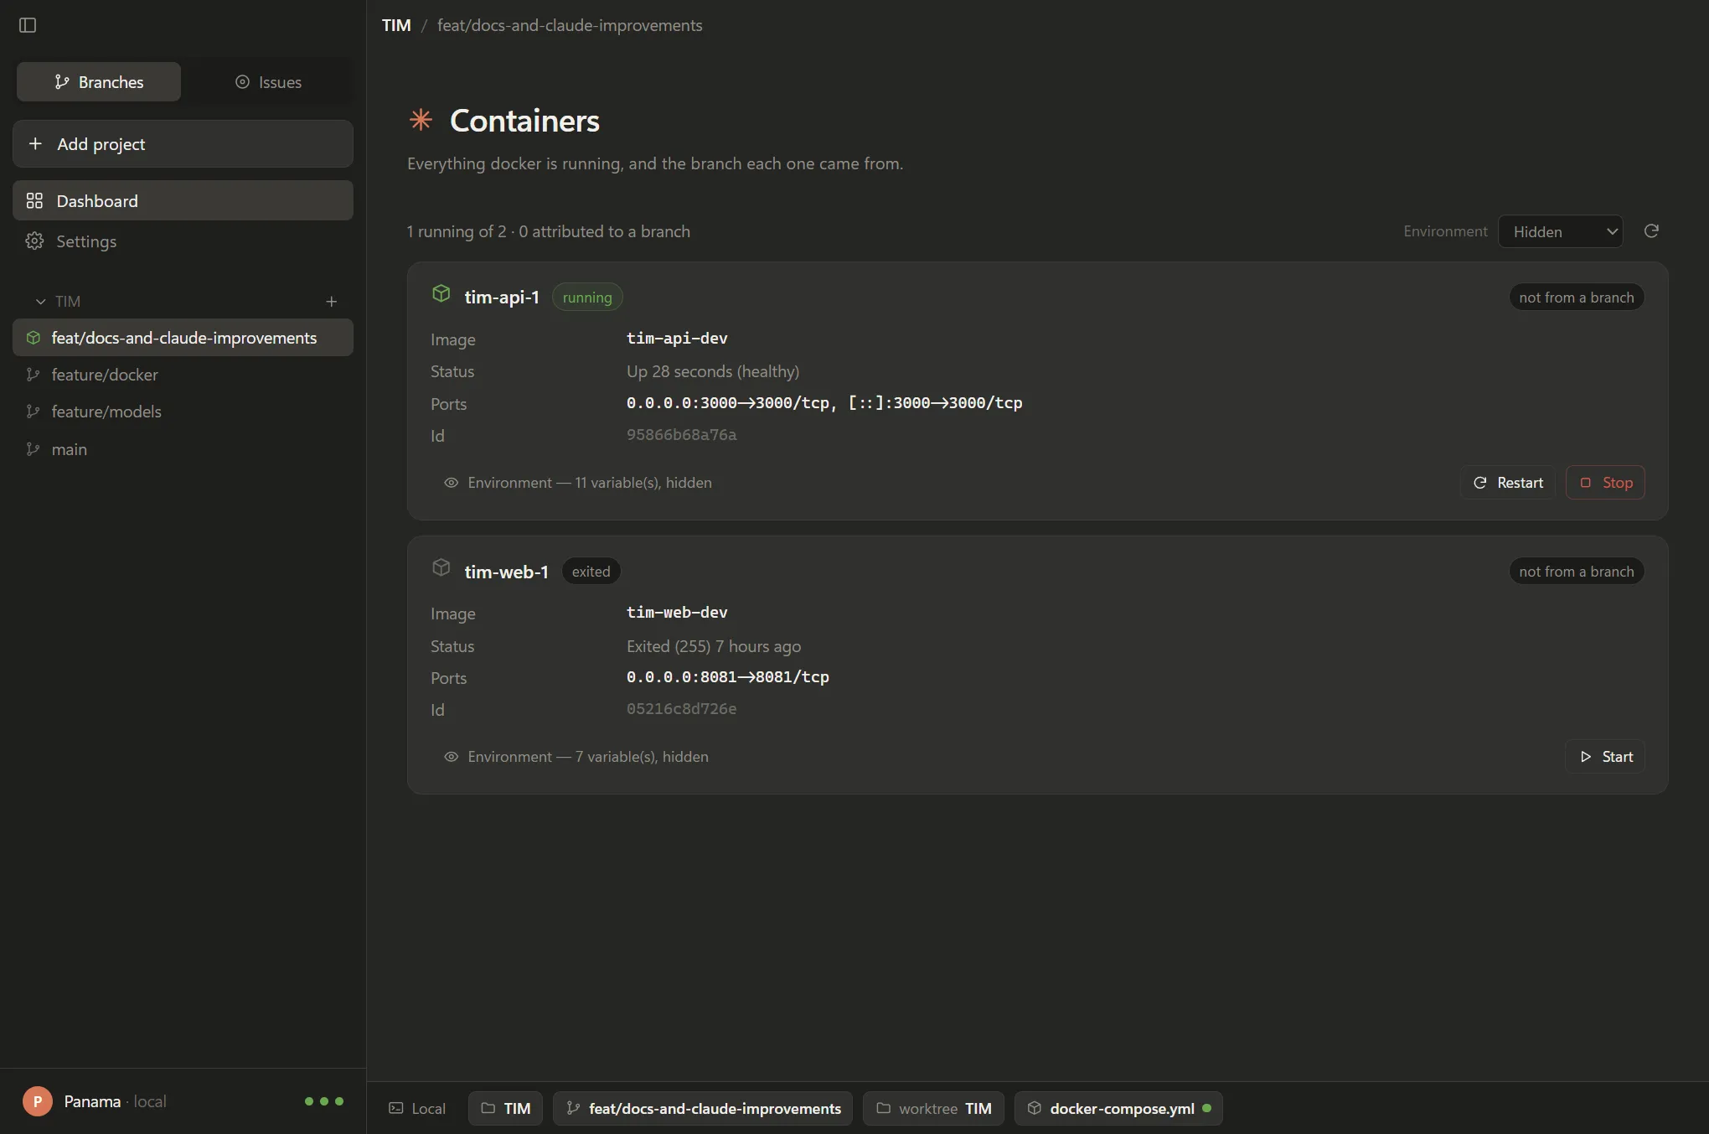Click the tim-api-1 container name
This screenshot has height=1134, width=1709.
pyautogui.click(x=502, y=298)
